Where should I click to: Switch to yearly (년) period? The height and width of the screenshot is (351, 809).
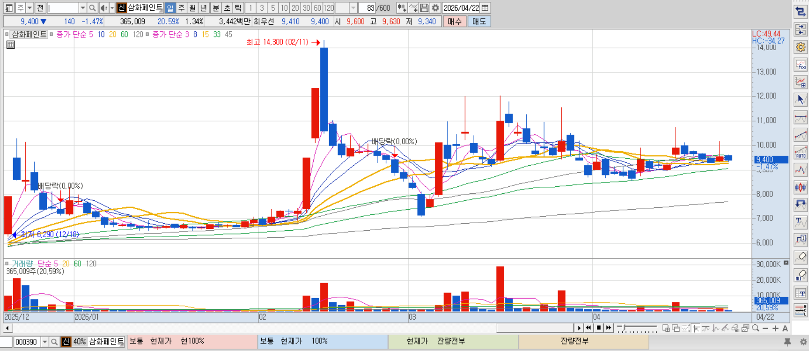pos(204,8)
